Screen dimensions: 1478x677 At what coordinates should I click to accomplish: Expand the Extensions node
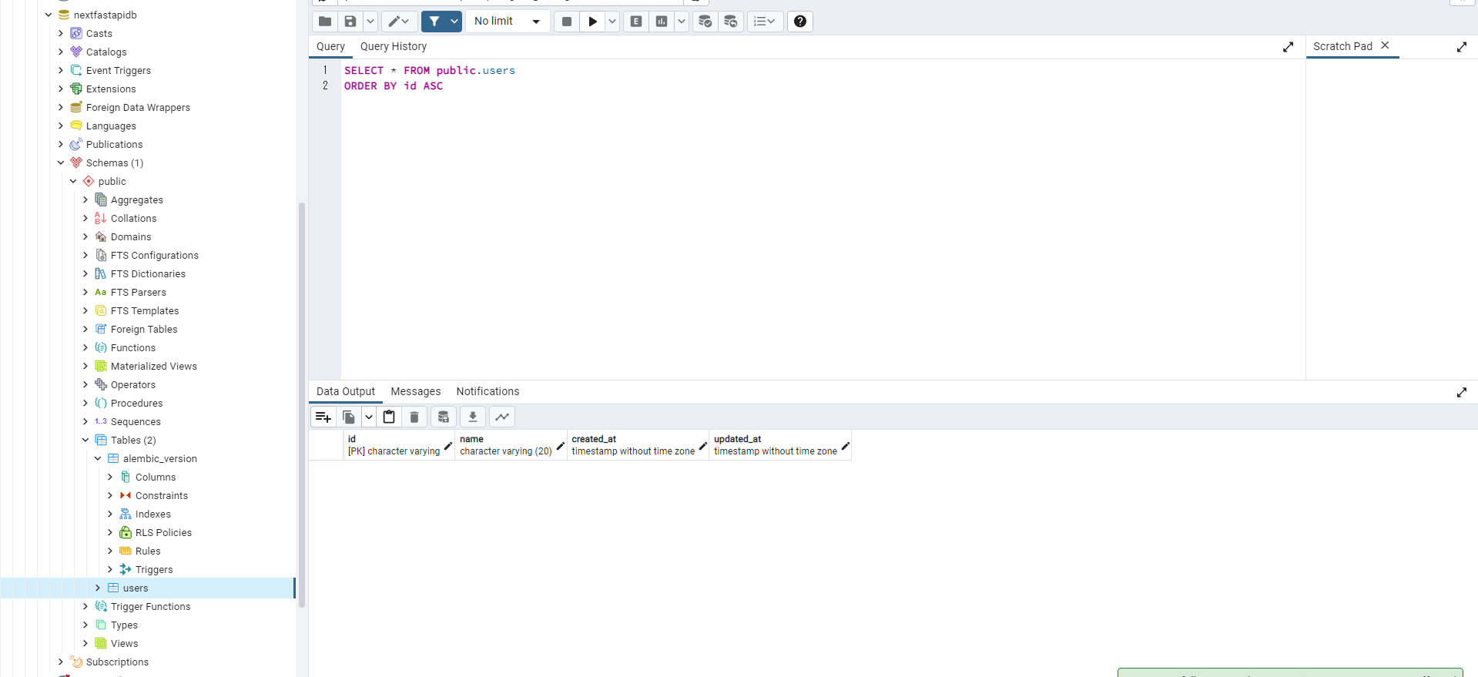point(61,89)
